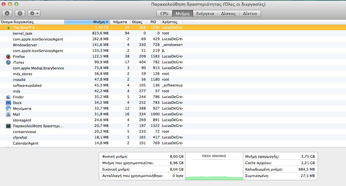Click the inspect process info toolbar button
Screen dimensions: 346x186
20,13
